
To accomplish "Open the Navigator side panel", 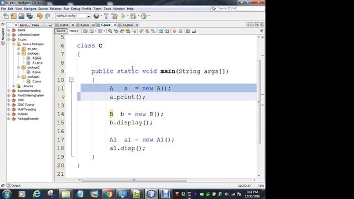I will tap(3, 36).
